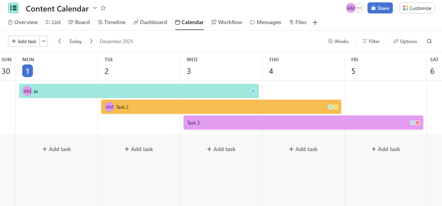Click the AM assignee avatar on Task 2
This screenshot has height=206, width=442.
(109, 107)
